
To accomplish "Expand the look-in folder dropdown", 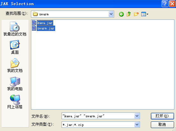I will (x=111, y=14).
